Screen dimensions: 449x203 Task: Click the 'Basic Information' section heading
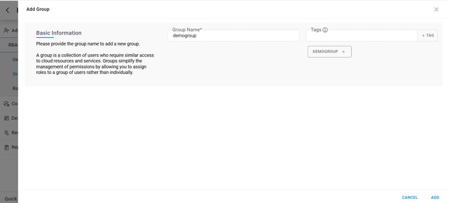59,33
